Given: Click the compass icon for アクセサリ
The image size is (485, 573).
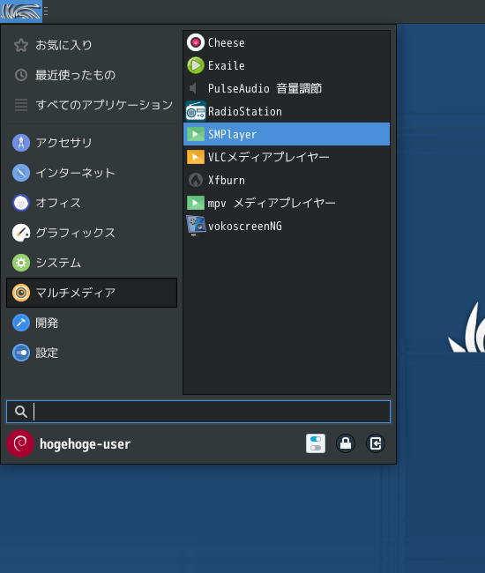Looking at the screenshot, I should click(x=21, y=143).
